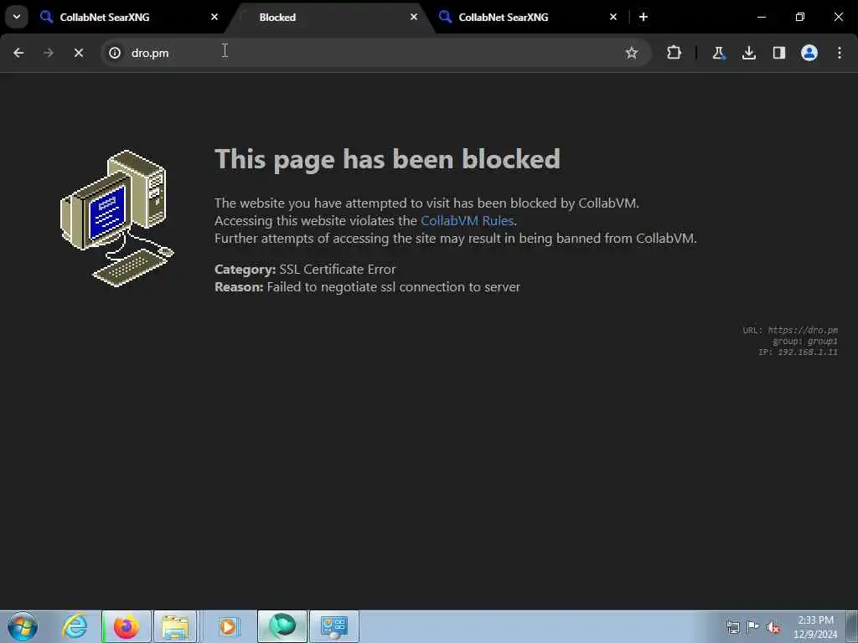Switch to the third tab, CollabNet SearXNG
Image resolution: width=858 pixels, height=643 pixels.
coord(530,18)
